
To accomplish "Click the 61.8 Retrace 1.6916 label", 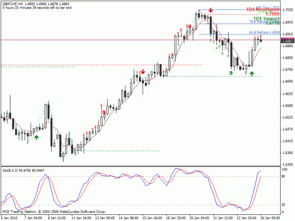I will click(x=264, y=33).
